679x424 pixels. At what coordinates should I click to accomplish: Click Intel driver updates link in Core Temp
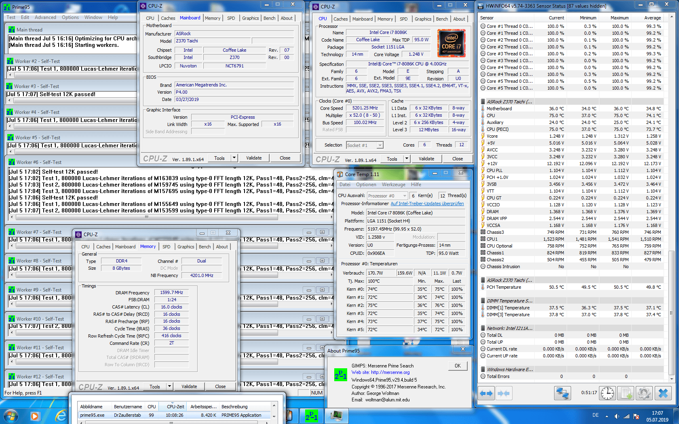427,204
